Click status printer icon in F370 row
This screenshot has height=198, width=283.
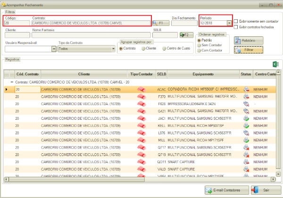(246, 97)
